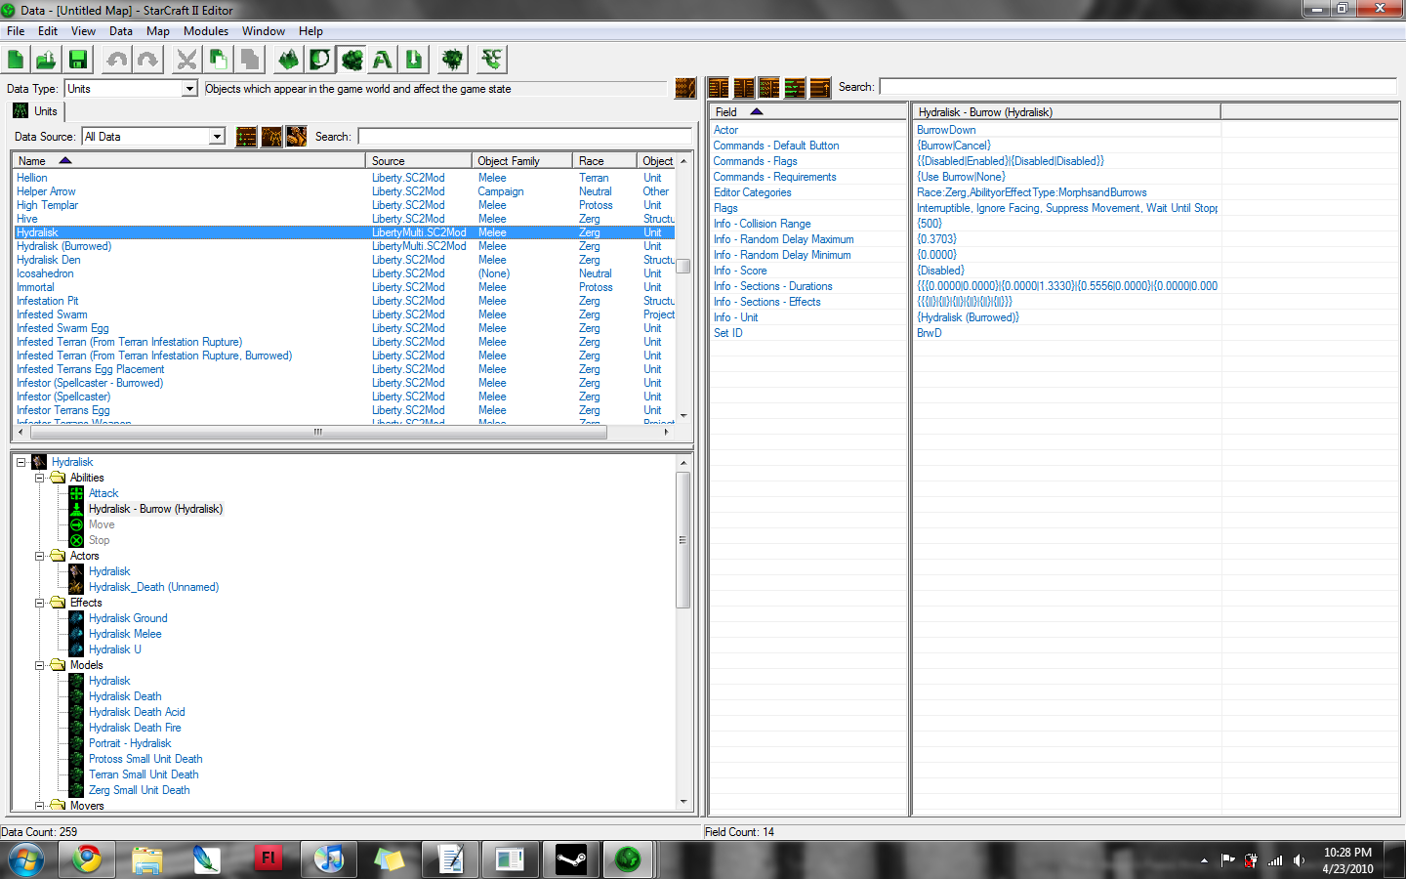The width and height of the screenshot is (1406, 879).
Task: Select the Portrait - Hydralisk model
Action: pos(130,743)
